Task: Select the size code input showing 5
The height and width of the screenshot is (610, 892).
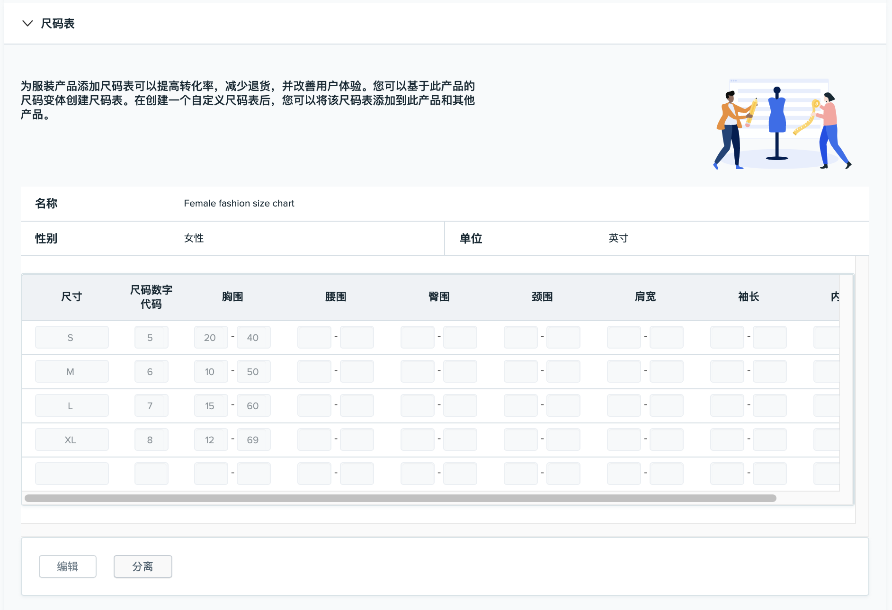Action: coord(151,337)
